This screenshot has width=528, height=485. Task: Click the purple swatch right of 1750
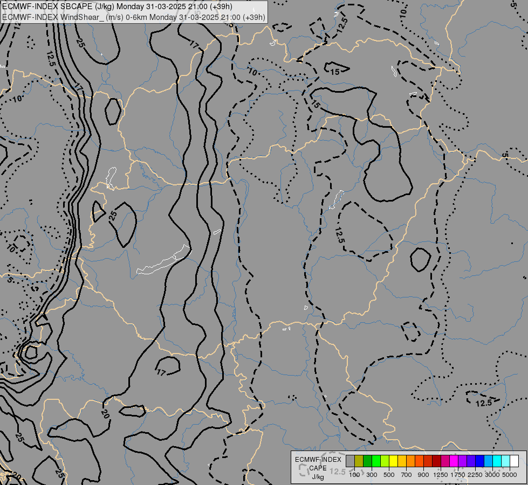[463, 461]
